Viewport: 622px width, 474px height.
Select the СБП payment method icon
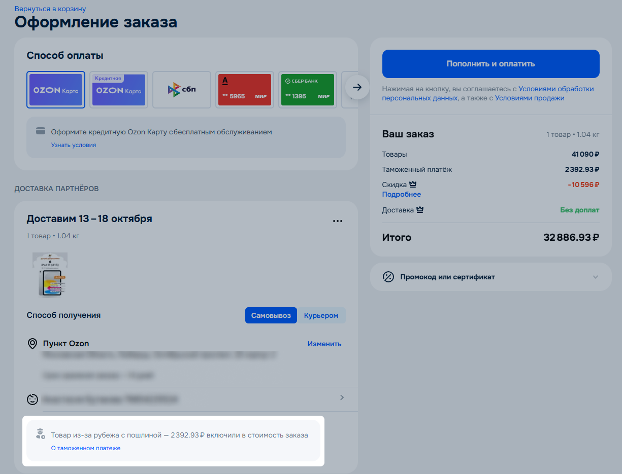coord(181,90)
